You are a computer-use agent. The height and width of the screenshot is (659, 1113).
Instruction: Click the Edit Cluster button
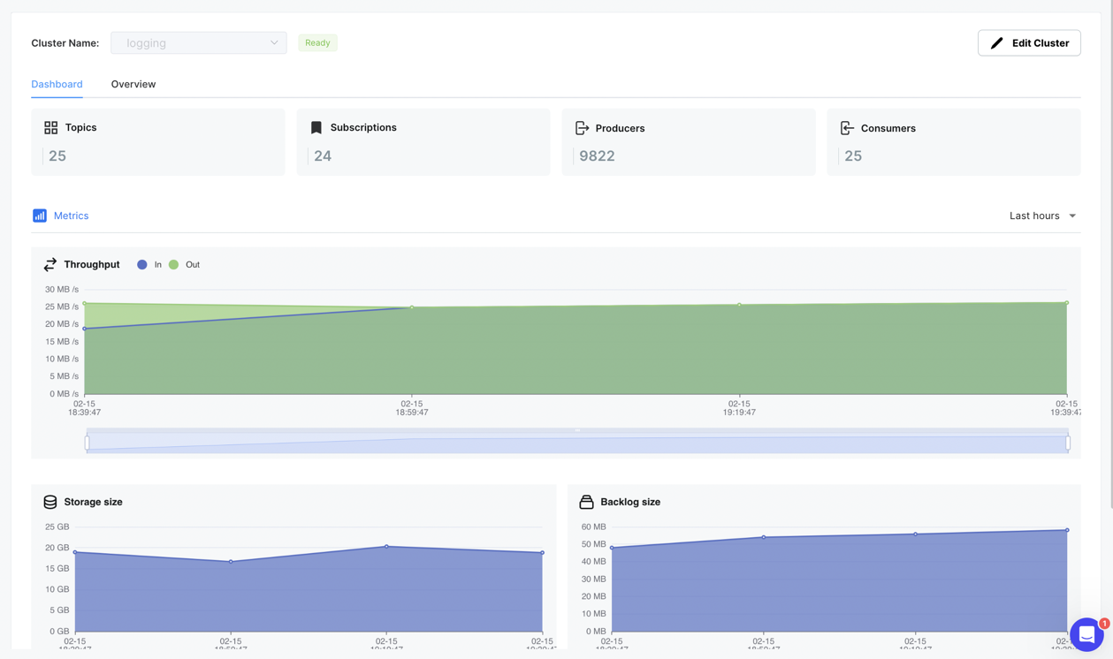[1029, 42]
